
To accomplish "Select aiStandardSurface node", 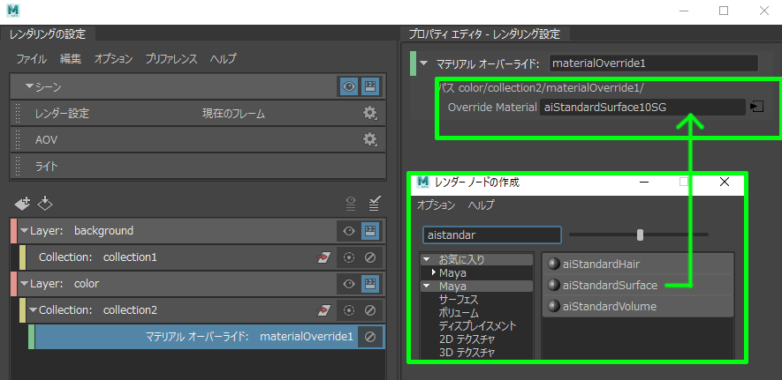I will [x=637, y=285].
